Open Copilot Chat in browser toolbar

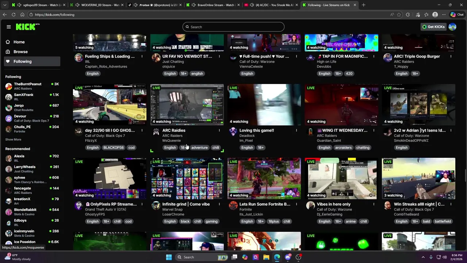point(457,15)
